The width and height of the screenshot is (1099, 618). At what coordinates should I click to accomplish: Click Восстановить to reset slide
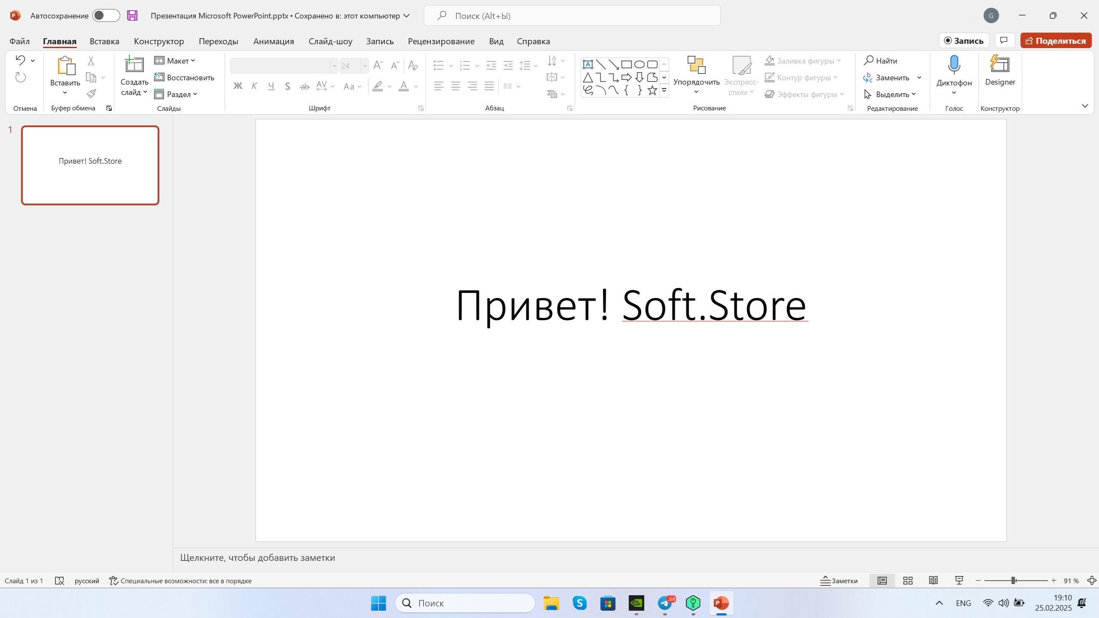coord(184,77)
